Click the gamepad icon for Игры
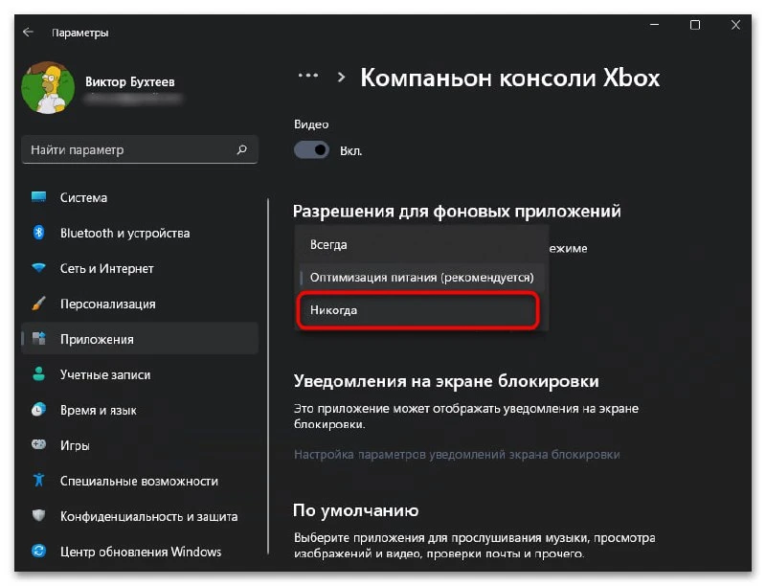 (38, 444)
